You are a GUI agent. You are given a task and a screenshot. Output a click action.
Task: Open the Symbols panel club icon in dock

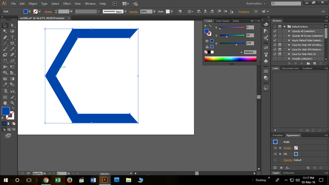point(266,61)
